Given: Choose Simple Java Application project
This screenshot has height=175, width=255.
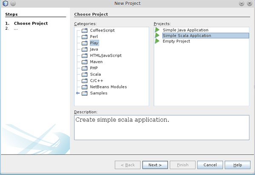Looking at the screenshot, I should click(x=186, y=30).
